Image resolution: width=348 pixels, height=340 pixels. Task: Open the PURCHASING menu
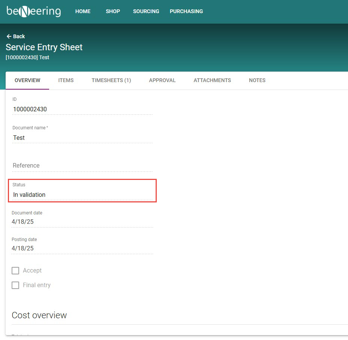[x=186, y=11]
